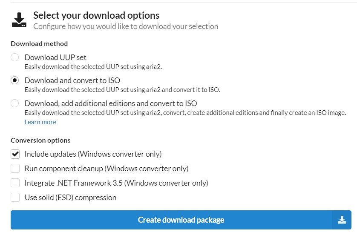Uncheck the Include updates checkbox
The width and height of the screenshot is (357, 235).
15,154
